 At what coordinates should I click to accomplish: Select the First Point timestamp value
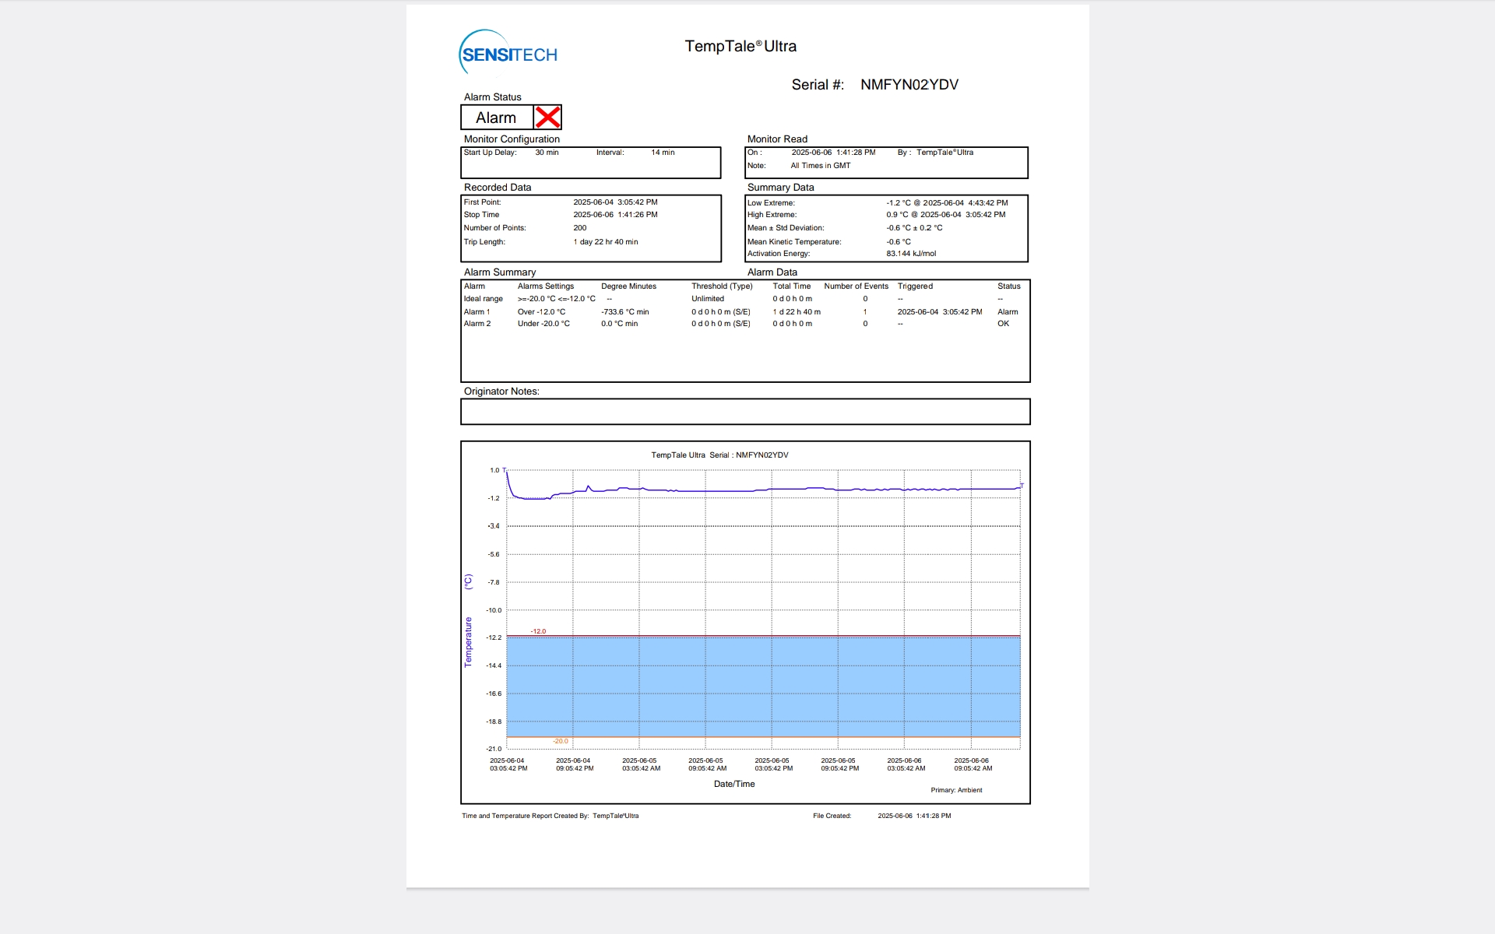615,202
